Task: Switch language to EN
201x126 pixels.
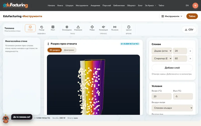Action: (x=187, y=5)
